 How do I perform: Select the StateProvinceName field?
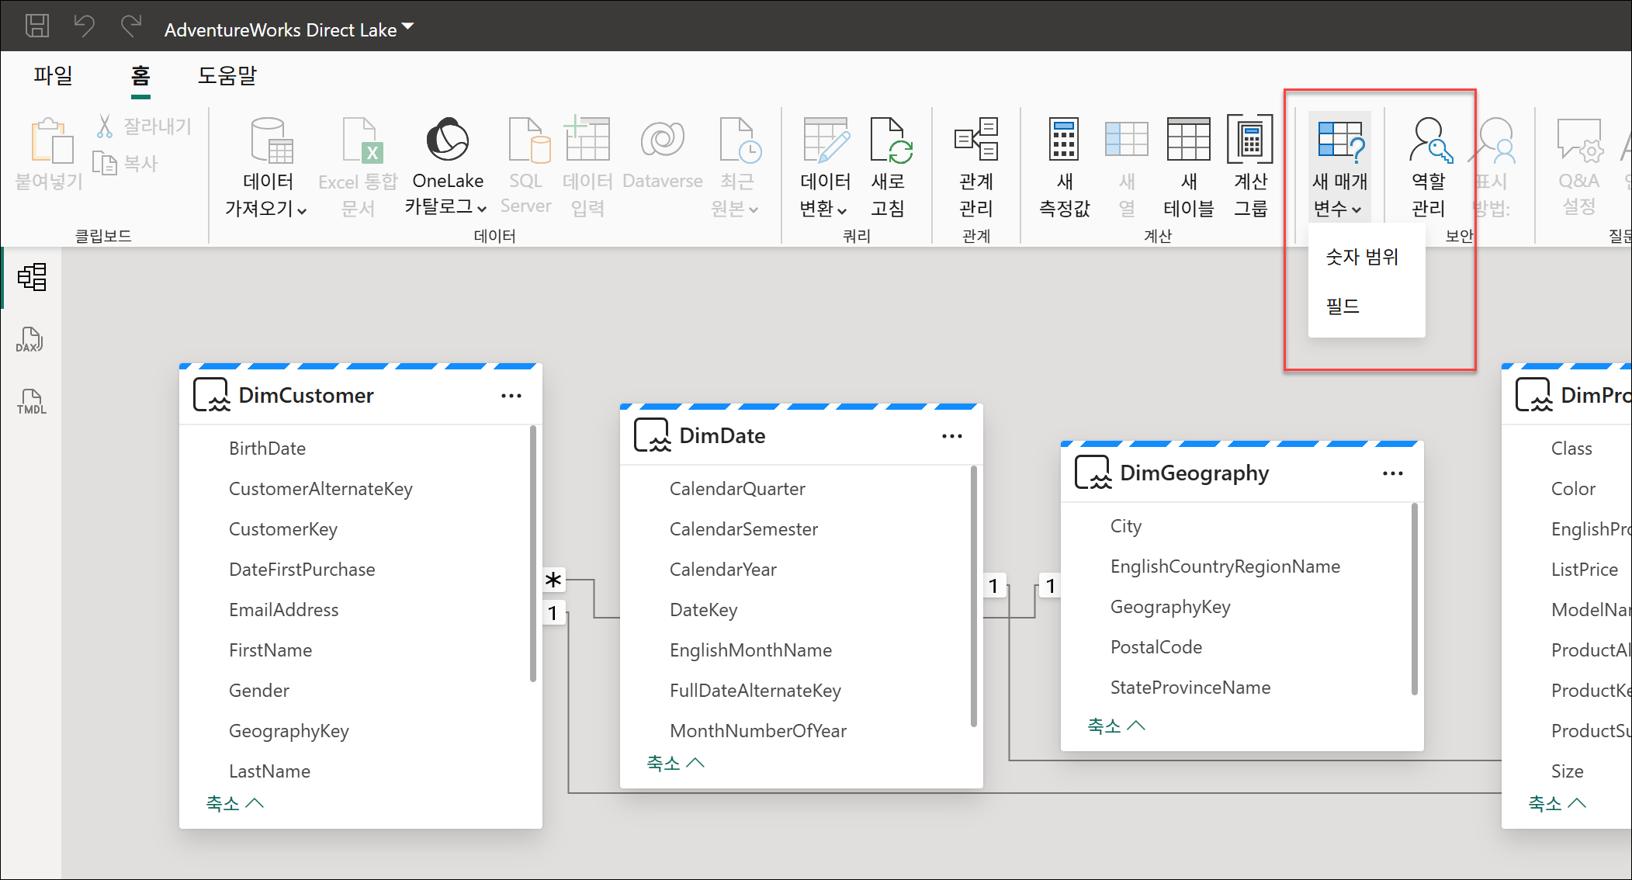click(x=1190, y=688)
